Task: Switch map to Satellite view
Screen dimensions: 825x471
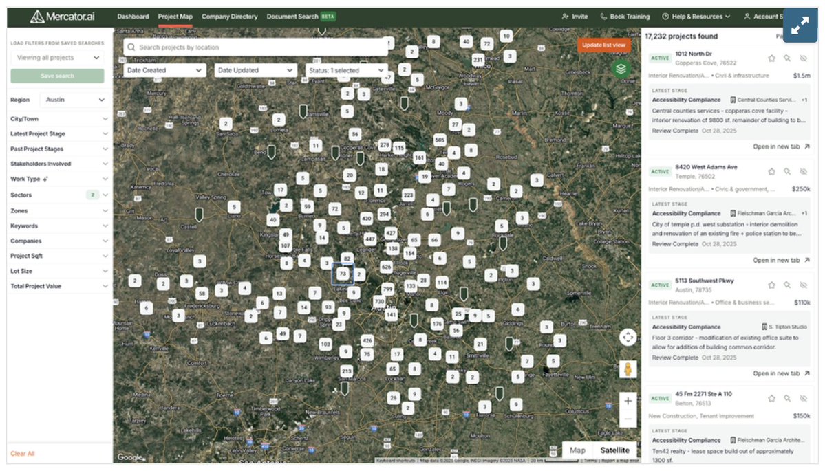Action: pyautogui.click(x=614, y=450)
